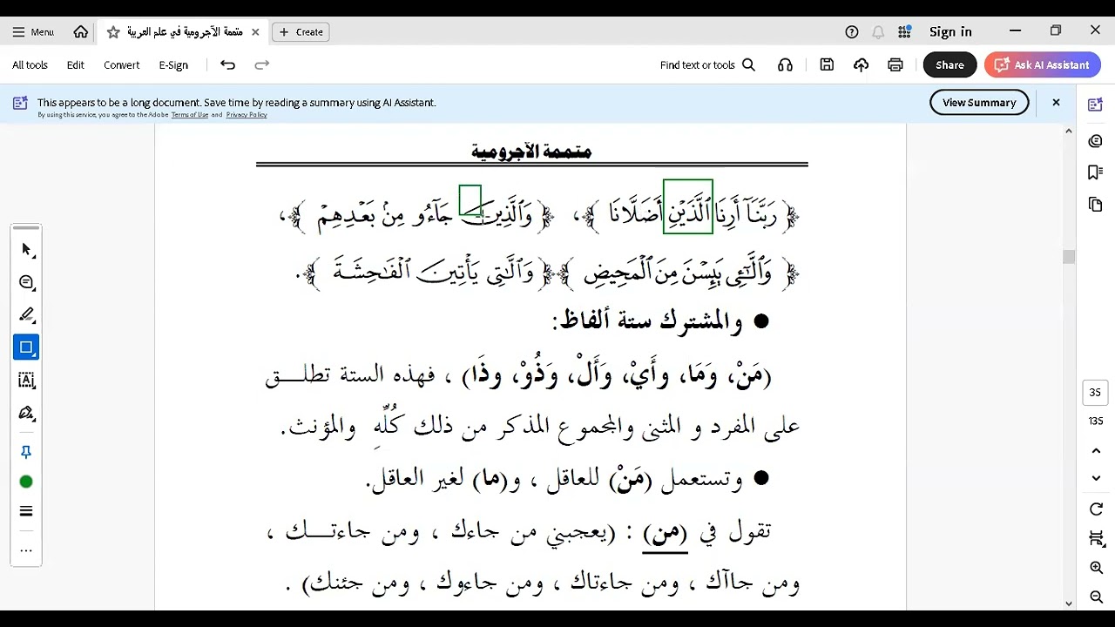
Task: Choose the Select arrow tool
Action: point(26,249)
